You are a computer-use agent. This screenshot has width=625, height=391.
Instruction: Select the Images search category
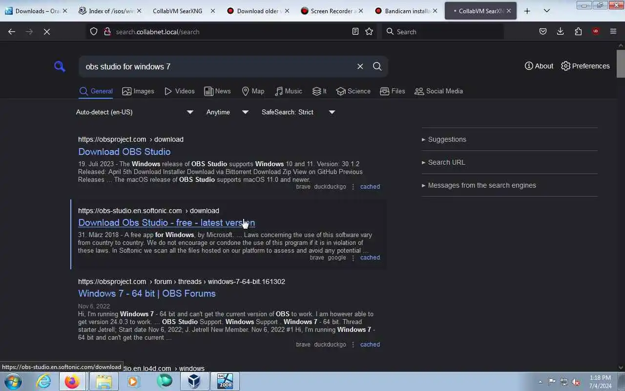click(x=138, y=91)
